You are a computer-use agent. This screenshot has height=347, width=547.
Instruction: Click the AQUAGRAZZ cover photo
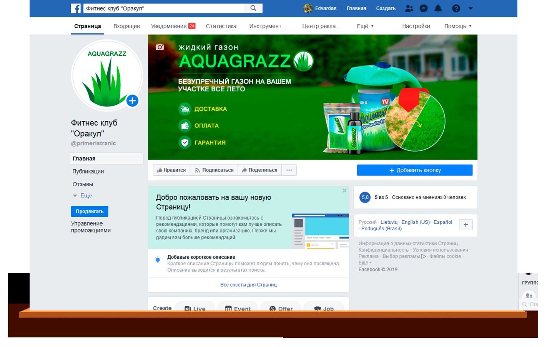313,97
